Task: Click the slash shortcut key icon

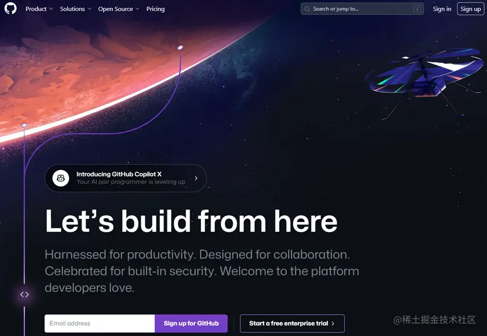Action: (417, 9)
